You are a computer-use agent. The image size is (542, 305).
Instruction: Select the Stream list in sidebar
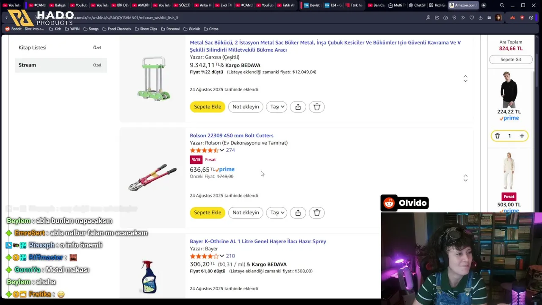61,65
